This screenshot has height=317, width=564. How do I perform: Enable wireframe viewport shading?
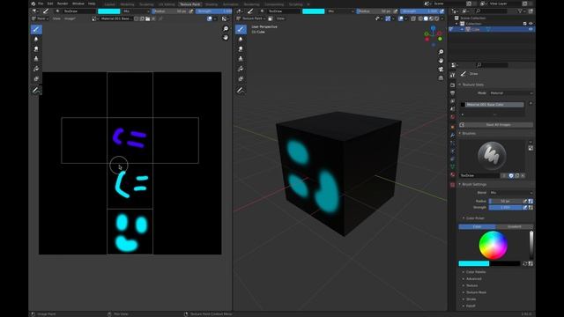coord(420,18)
